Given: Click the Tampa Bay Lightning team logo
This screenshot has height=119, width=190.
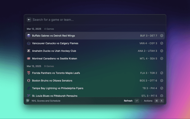Looking at the screenshot, I should (29, 88).
